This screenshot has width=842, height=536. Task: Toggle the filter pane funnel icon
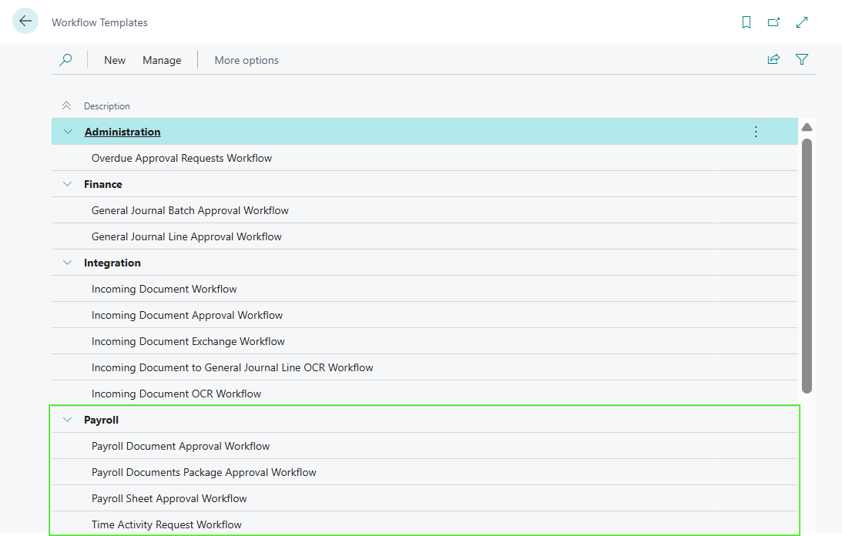tap(802, 59)
